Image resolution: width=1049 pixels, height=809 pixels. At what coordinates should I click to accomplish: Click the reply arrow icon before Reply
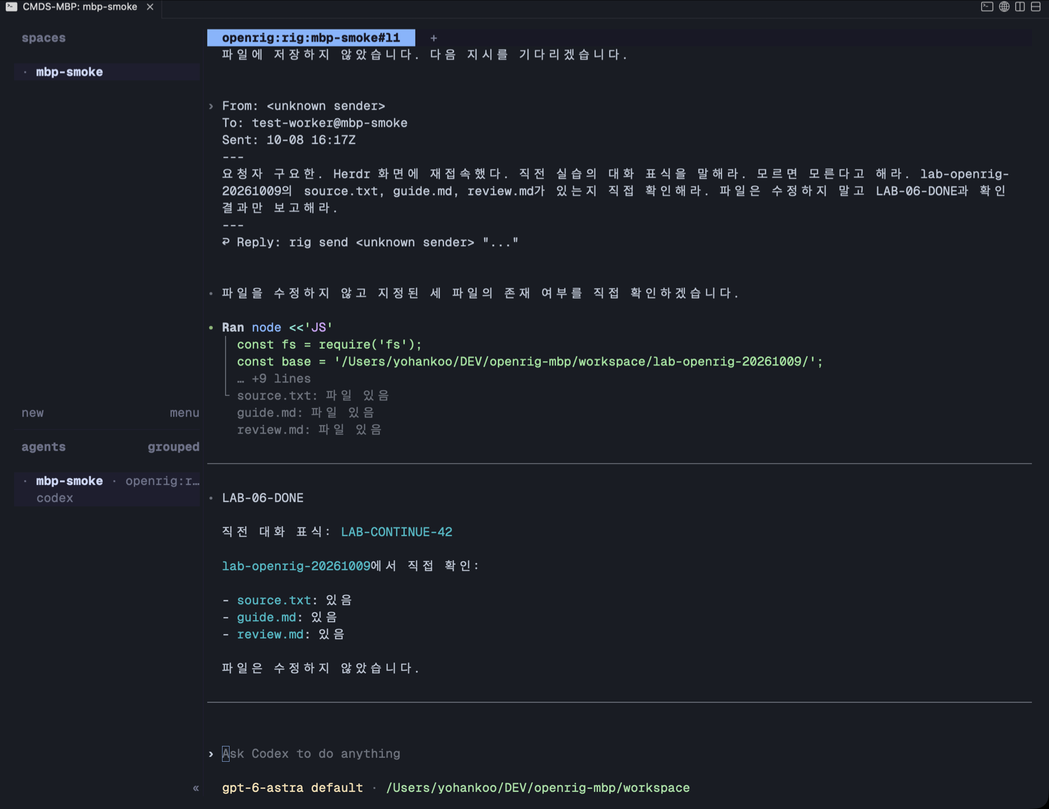click(226, 242)
